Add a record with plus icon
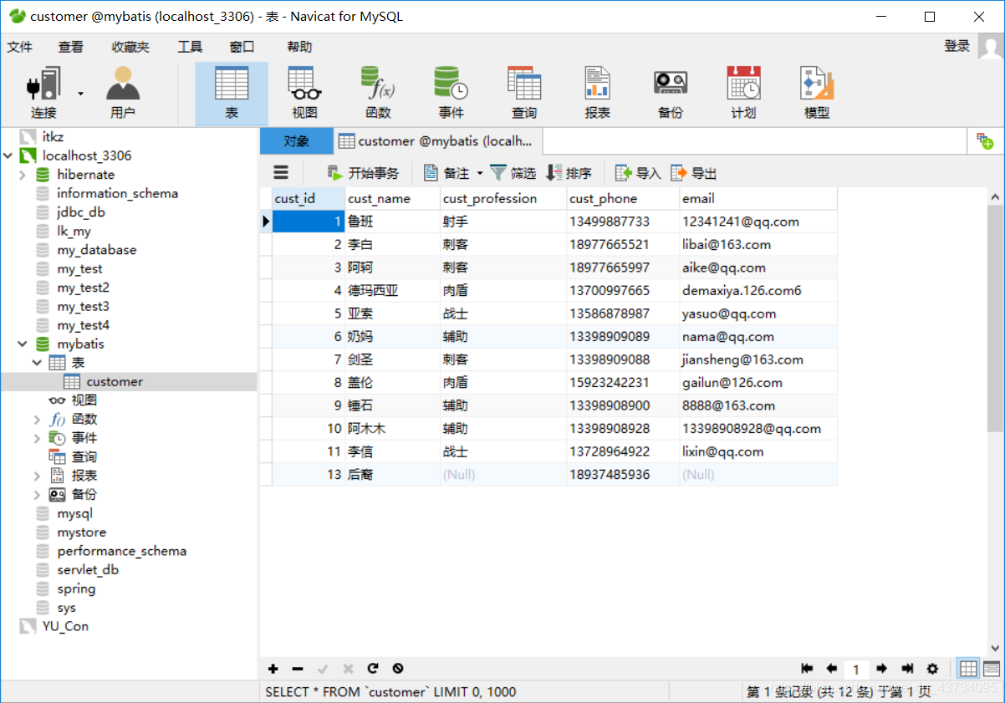Image resolution: width=1005 pixels, height=703 pixels. point(273,669)
